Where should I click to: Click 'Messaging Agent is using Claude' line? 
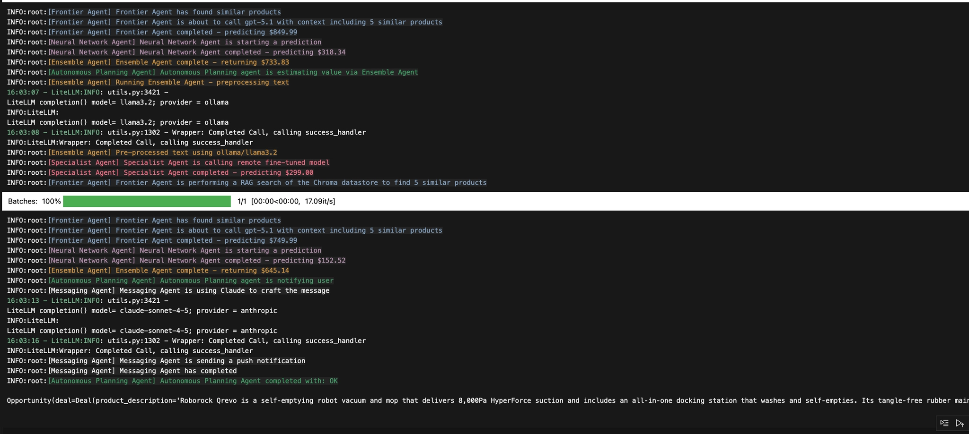(168, 290)
